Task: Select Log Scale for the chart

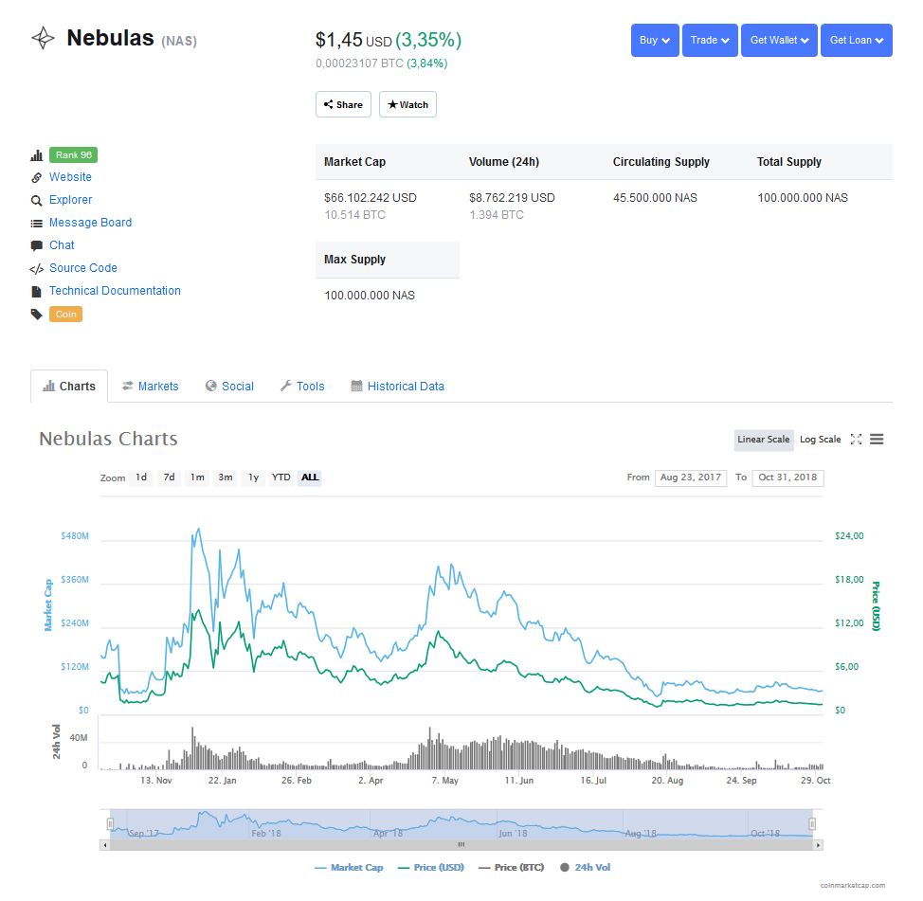Action: [820, 440]
